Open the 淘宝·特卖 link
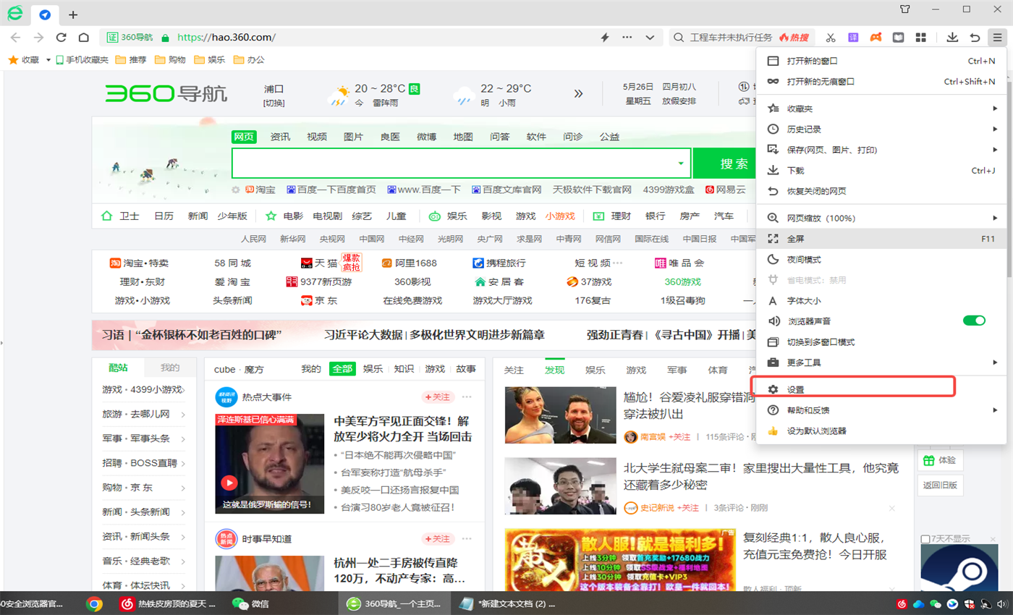The height and width of the screenshot is (615, 1013). (139, 263)
